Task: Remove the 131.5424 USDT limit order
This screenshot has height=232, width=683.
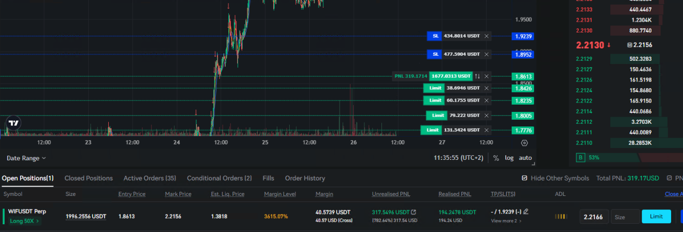Action: tap(487, 130)
